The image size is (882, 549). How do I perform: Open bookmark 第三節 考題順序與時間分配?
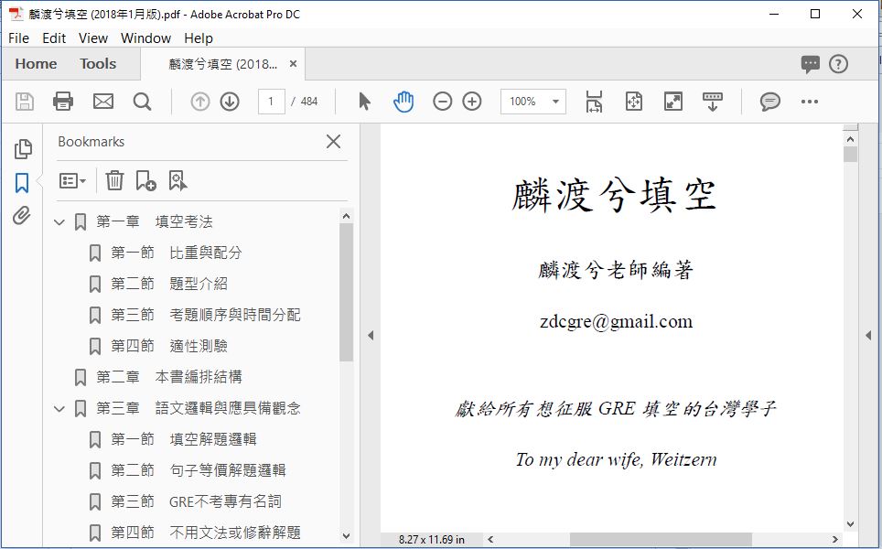[205, 315]
